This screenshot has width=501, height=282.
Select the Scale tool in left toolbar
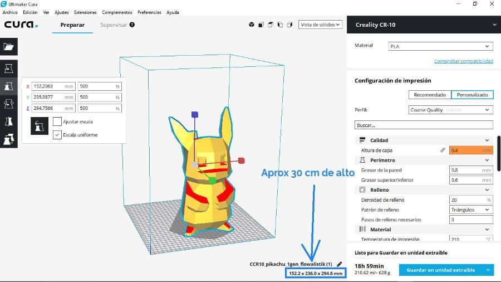click(x=8, y=86)
